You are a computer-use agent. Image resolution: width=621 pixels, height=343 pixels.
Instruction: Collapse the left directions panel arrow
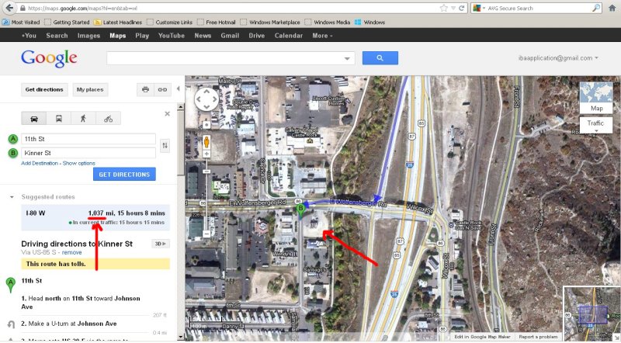coord(179,88)
